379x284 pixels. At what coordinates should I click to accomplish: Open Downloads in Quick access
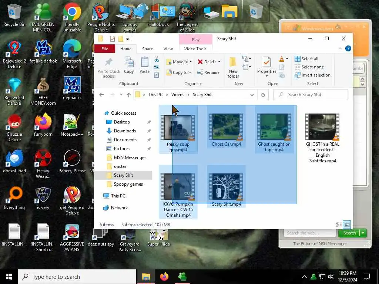pos(125,131)
